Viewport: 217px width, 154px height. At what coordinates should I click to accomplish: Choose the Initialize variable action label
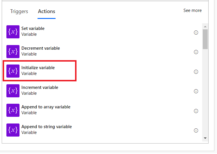pos(38,68)
